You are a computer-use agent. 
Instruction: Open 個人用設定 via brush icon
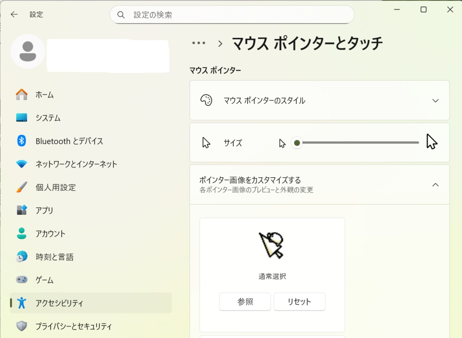pyautogui.click(x=21, y=187)
